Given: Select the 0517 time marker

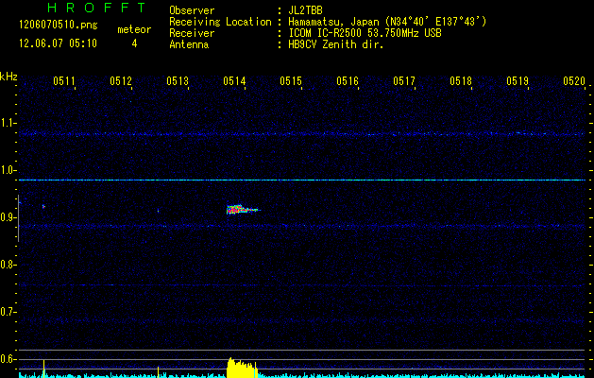Looking at the screenshot, I should point(404,82).
